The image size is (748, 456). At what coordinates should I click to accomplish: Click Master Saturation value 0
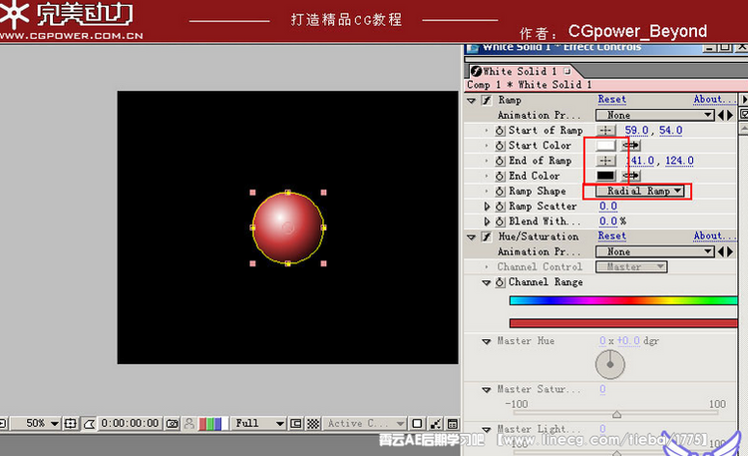pos(602,389)
